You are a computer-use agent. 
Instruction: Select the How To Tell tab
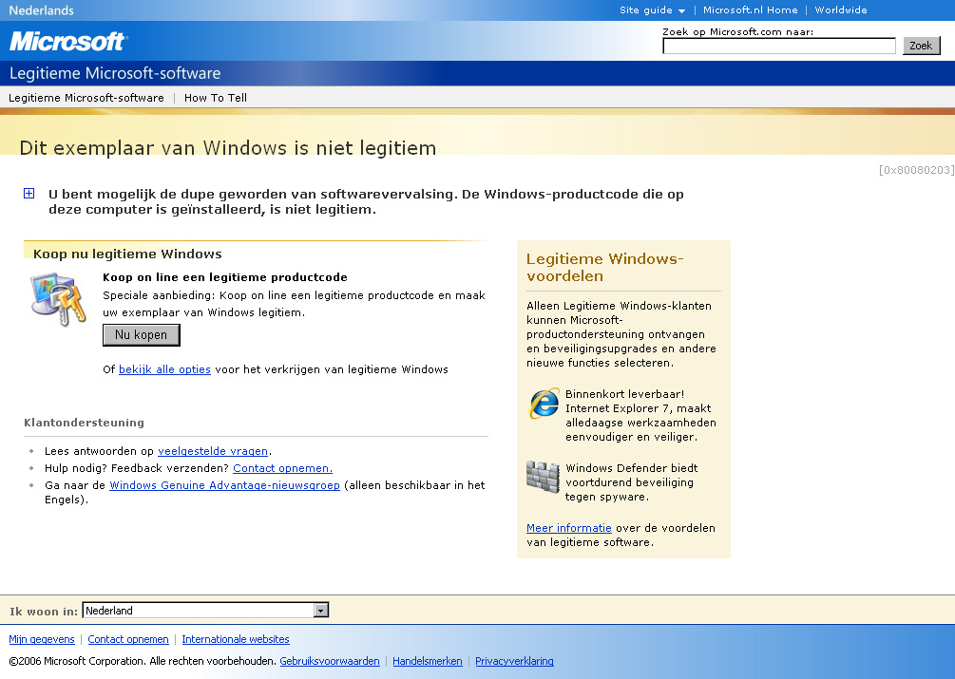[216, 98]
